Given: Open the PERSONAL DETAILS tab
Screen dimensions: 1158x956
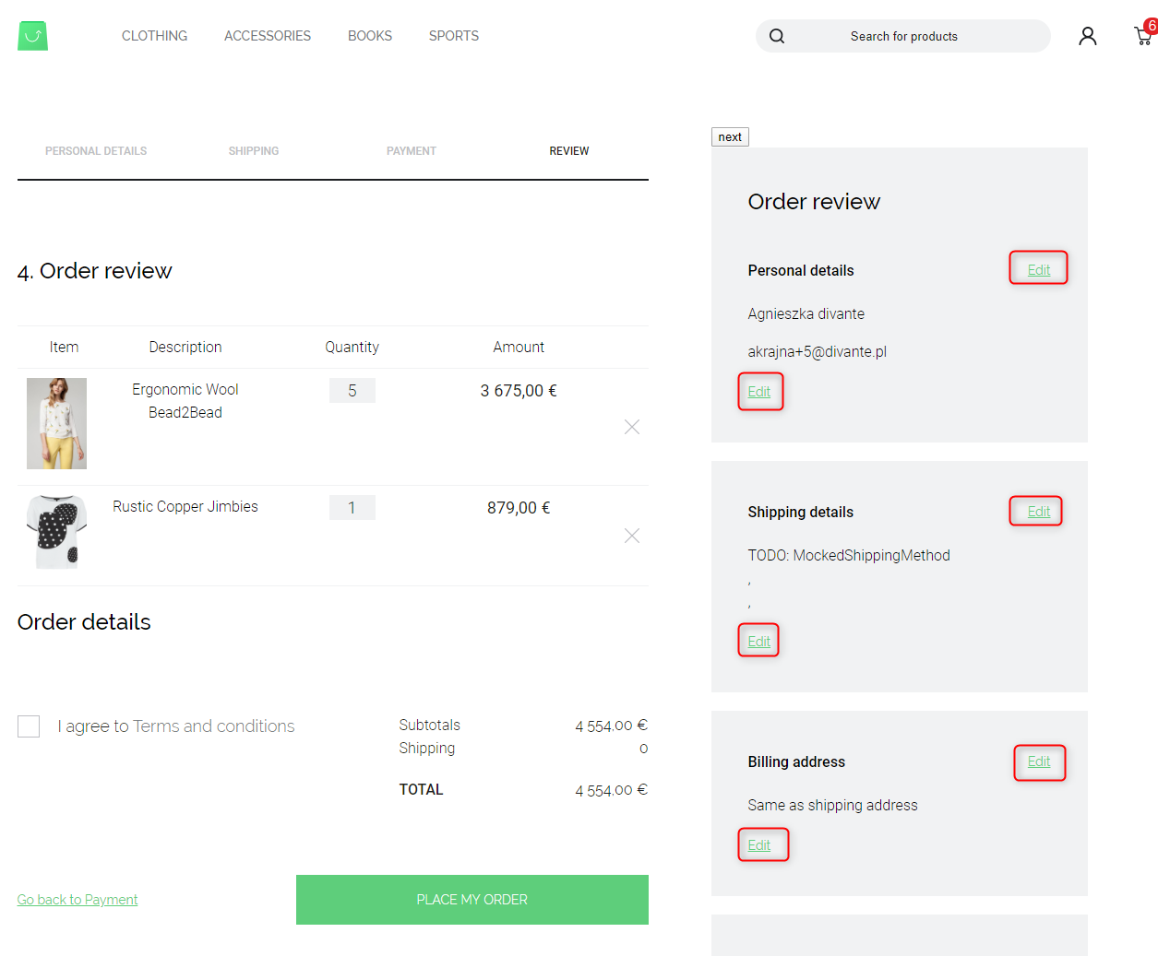Looking at the screenshot, I should (x=96, y=150).
